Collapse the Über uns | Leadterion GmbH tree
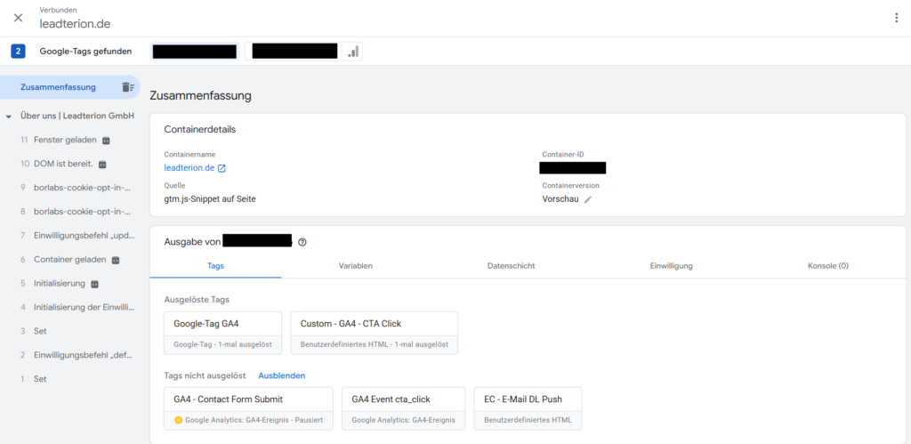 [x=9, y=117]
